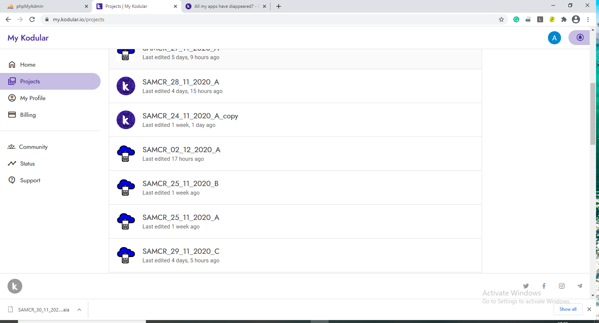
Task: Open the Home sidebar icon
Action: point(12,64)
